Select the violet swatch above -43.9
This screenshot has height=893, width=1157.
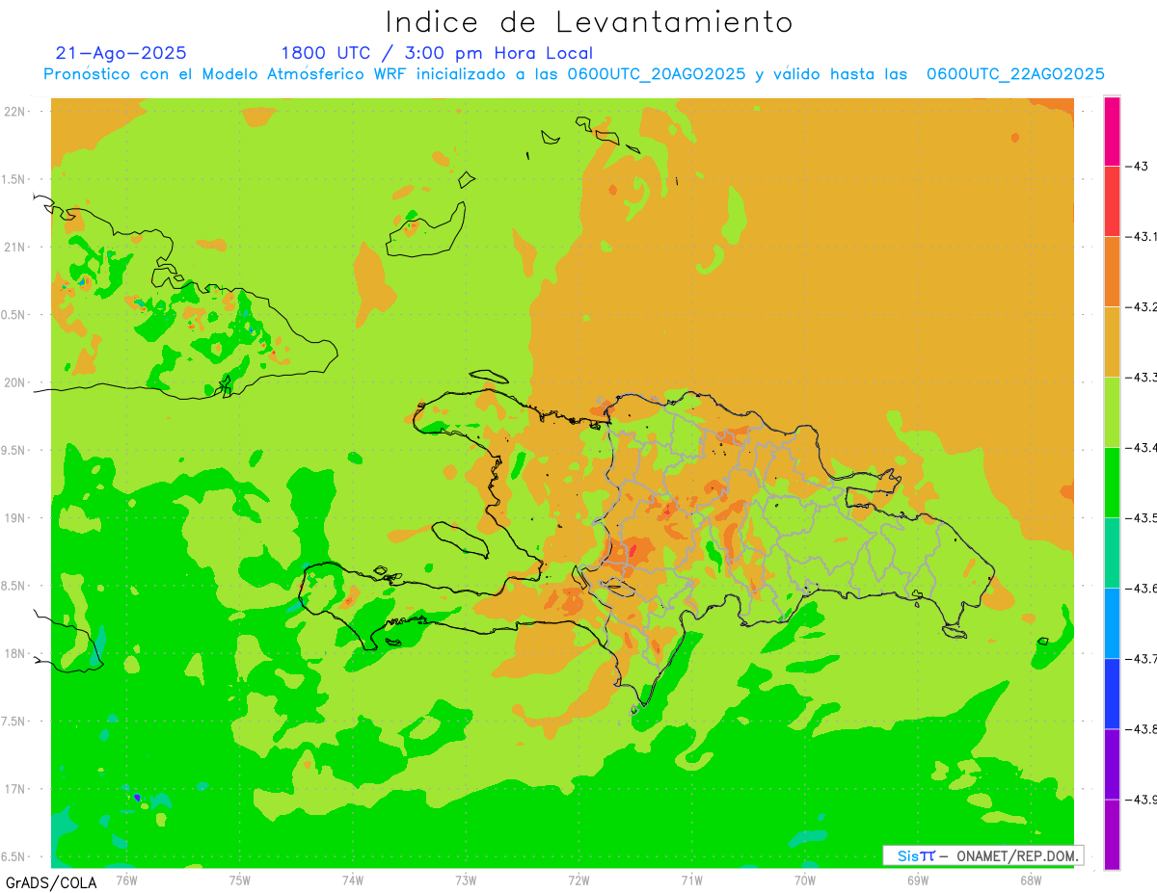click(x=1112, y=763)
